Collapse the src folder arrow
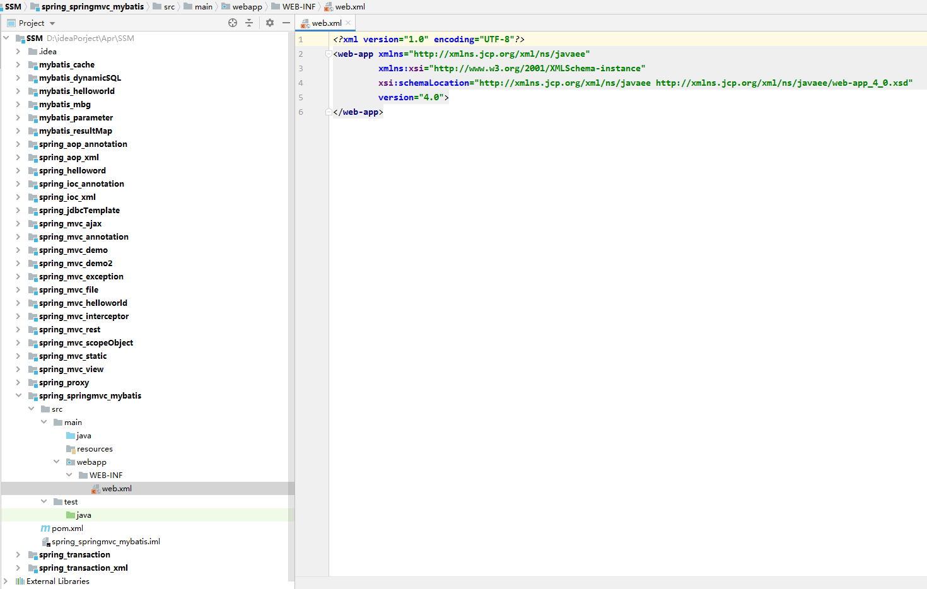 (x=31, y=409)
